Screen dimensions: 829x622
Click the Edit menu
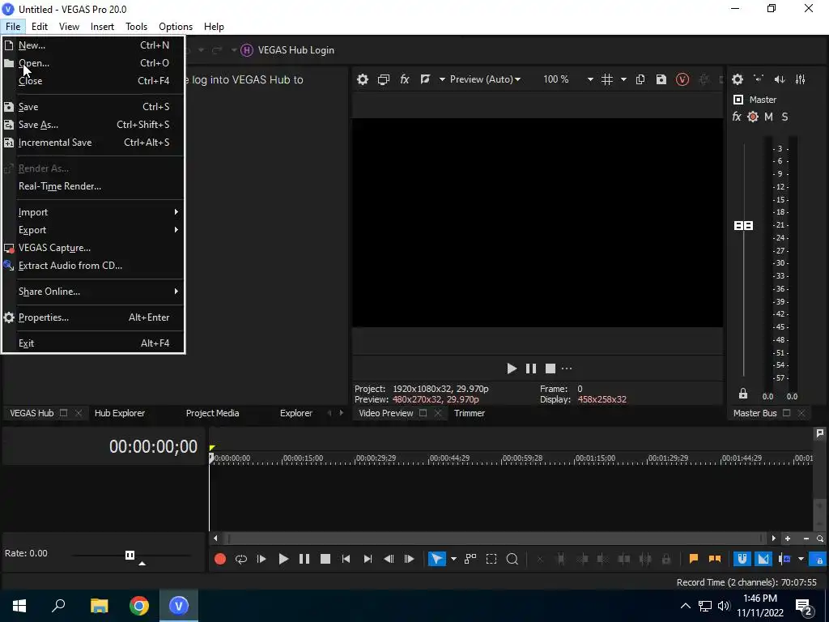pos(40,27)
